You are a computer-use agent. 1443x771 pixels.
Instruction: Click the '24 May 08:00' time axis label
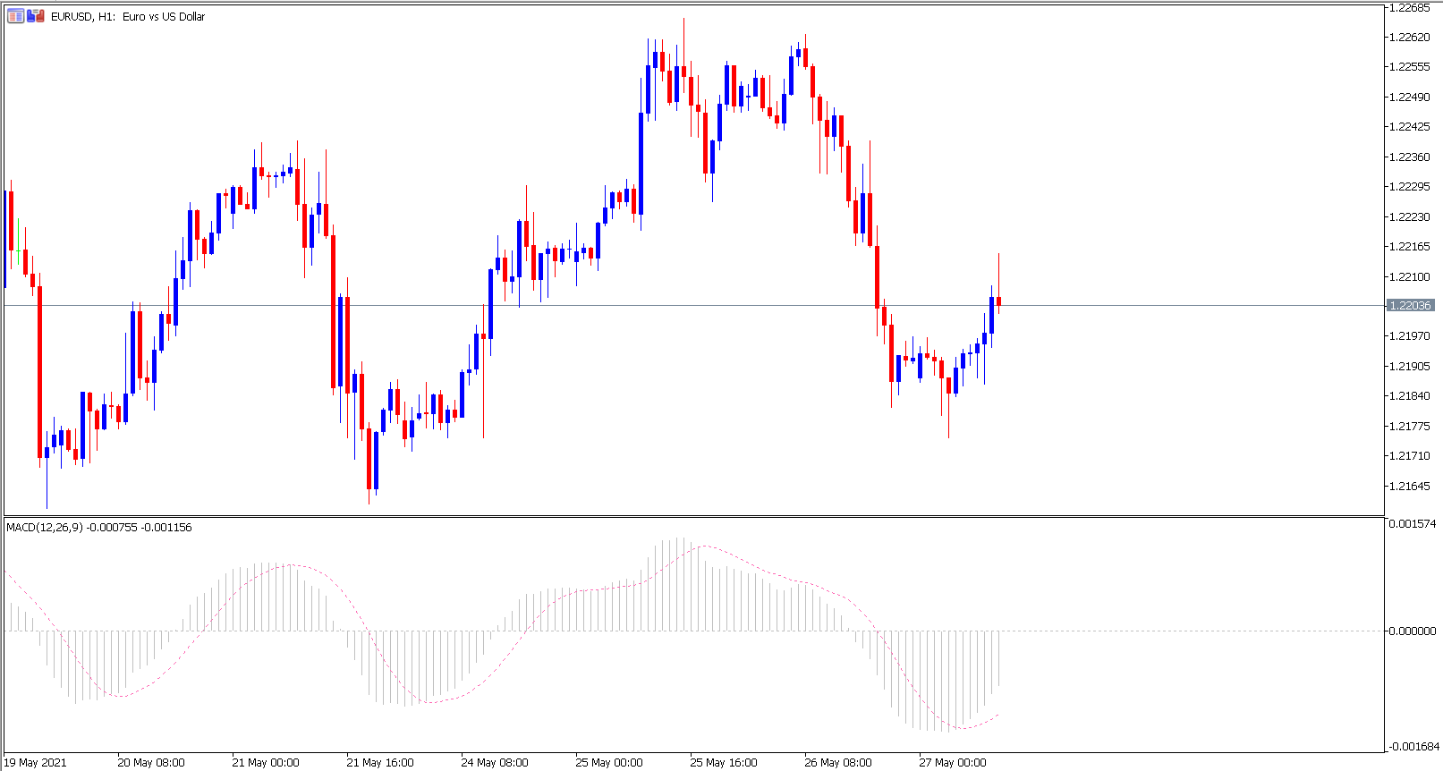(495, 763)
